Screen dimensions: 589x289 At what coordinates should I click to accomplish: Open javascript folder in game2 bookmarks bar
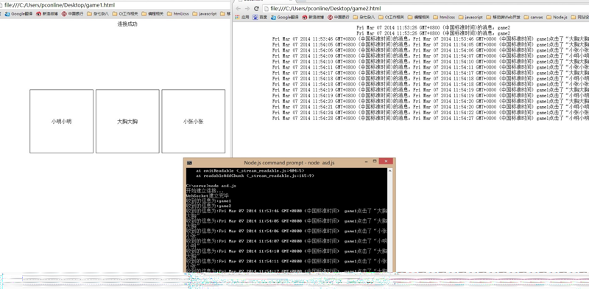(x=470, y=17)
